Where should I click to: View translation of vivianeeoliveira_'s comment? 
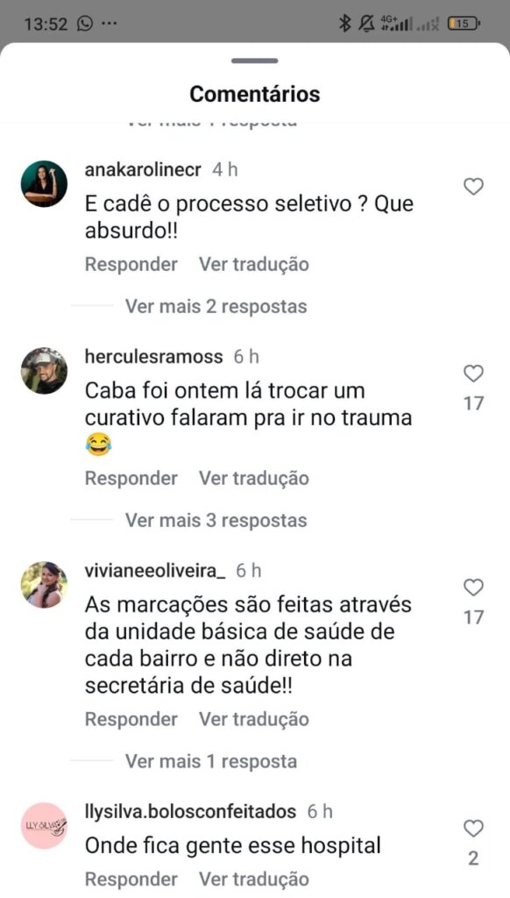coord(253,719)
